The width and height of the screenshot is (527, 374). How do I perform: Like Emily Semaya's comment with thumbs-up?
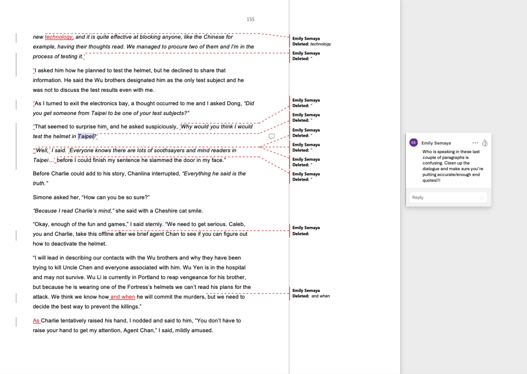click(485, 143)
